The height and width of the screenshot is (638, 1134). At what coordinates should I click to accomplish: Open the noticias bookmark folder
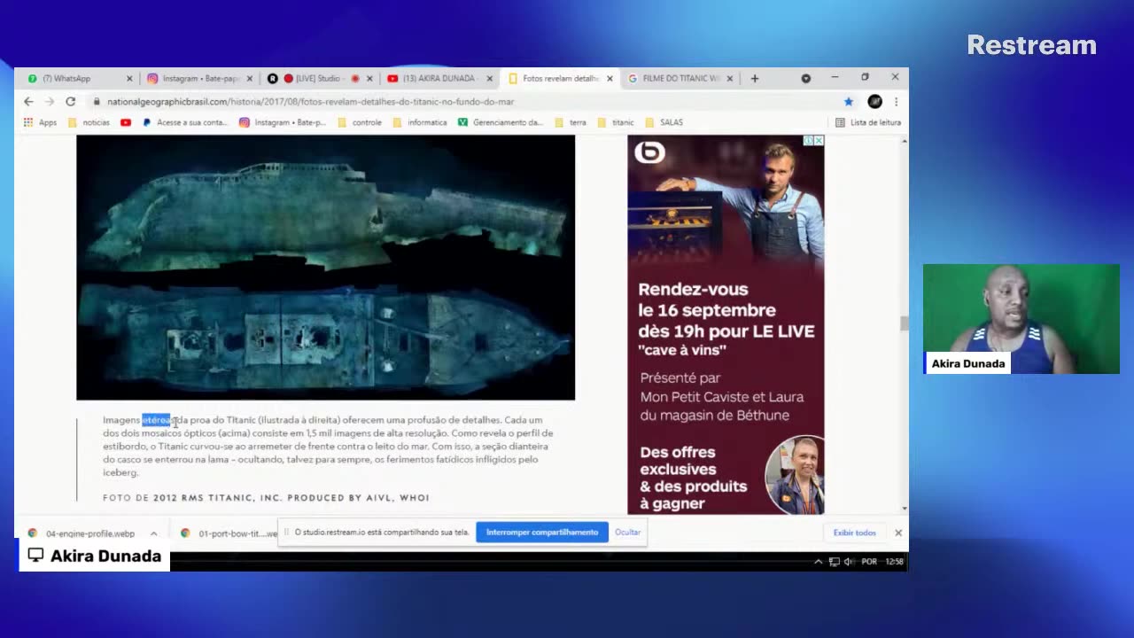(89, 122)
